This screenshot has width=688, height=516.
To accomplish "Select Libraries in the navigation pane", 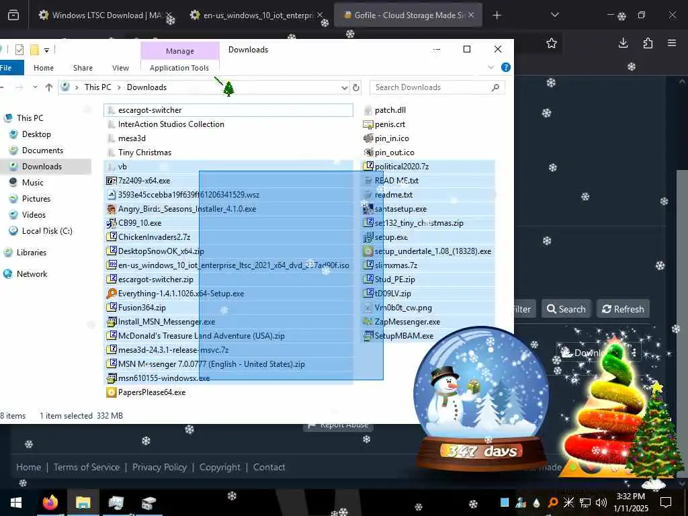I will [31, 253].
